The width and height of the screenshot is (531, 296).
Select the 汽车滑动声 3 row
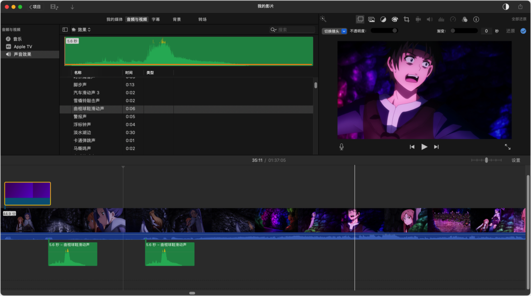tap(186, 93)
